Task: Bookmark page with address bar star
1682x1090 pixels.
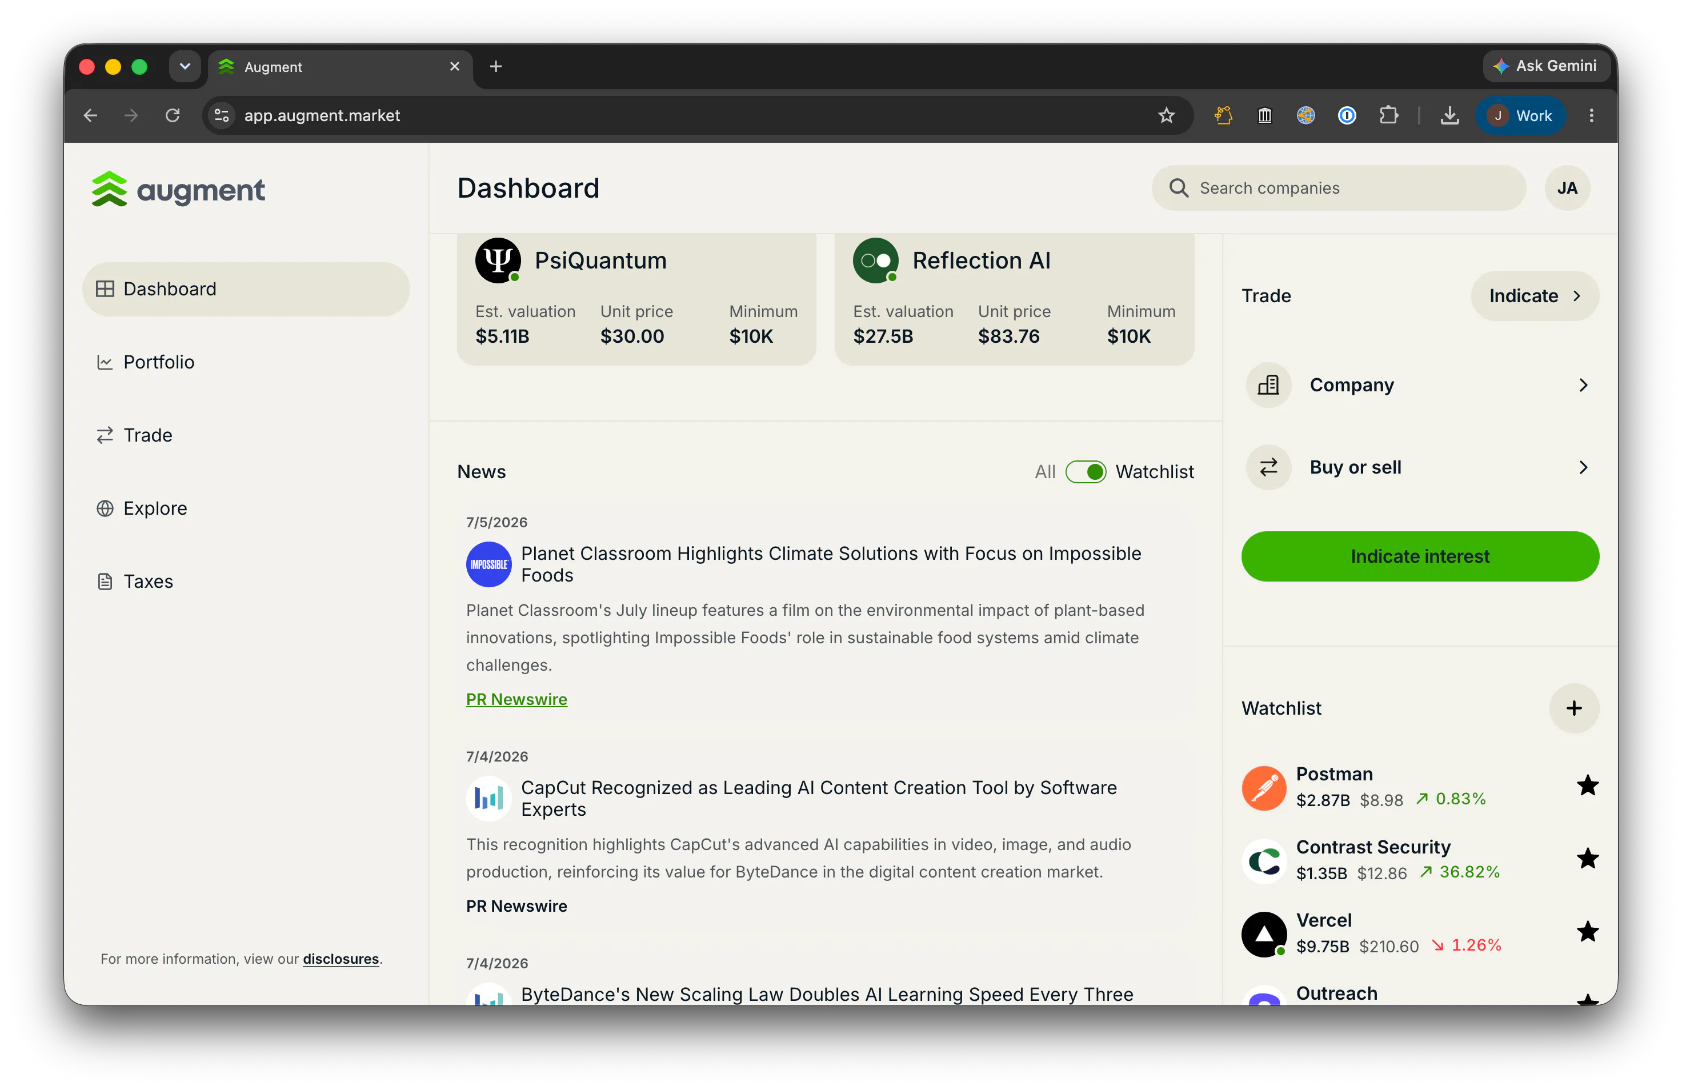Action: click(x=1166, y=115)
